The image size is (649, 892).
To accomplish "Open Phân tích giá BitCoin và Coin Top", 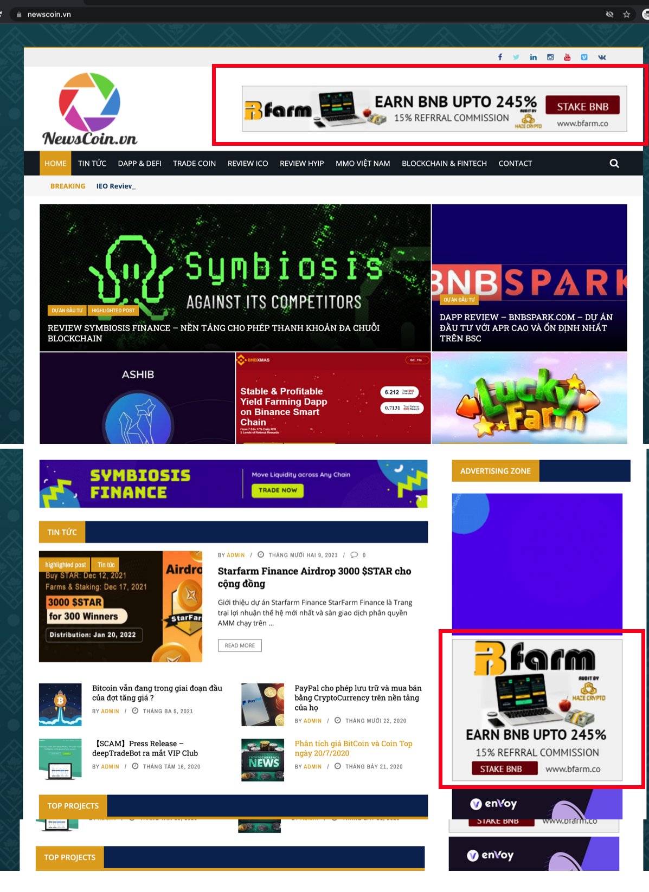I will pyautogui.click(x=354, y=748).
